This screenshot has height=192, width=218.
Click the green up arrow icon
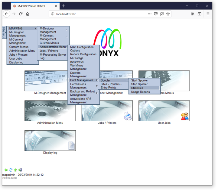15,170
